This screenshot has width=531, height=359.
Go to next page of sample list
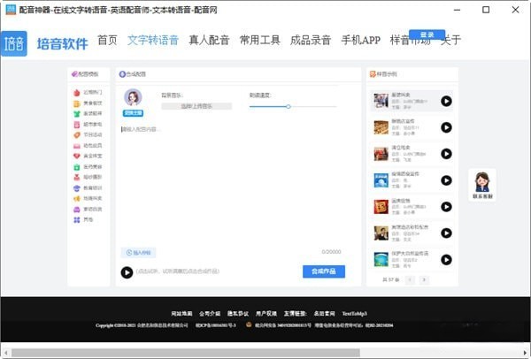pyautogui.click(x=425, y=279)
